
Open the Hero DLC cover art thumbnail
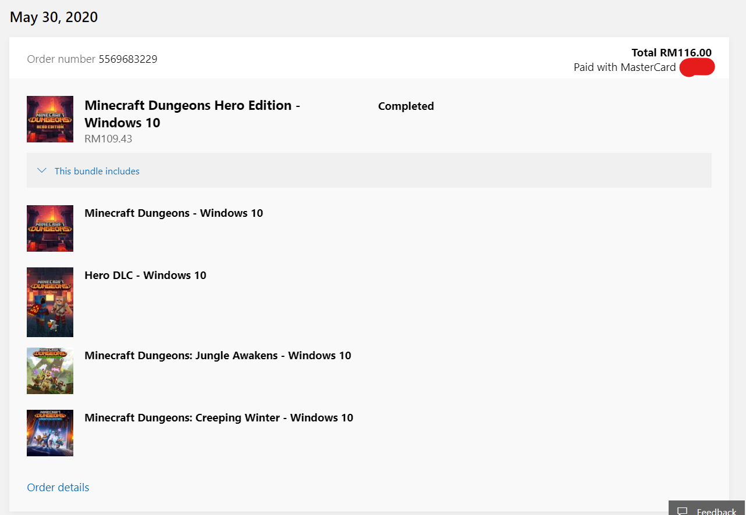[x=50, y=302]
